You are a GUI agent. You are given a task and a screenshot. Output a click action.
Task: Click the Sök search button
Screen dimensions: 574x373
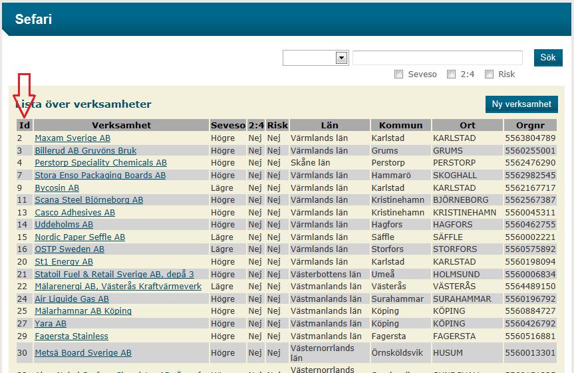pyautogui.click(x=548, y=57)
